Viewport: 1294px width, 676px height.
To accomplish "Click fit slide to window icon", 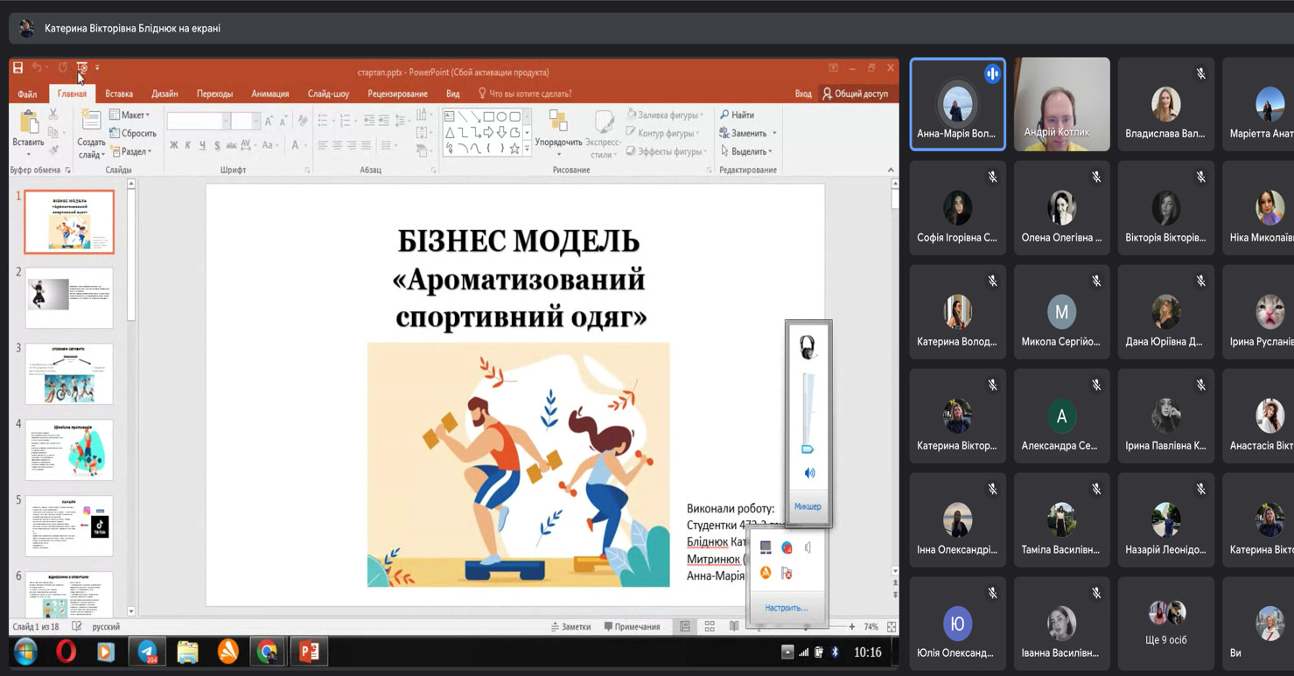I will (x=891, y=627).
